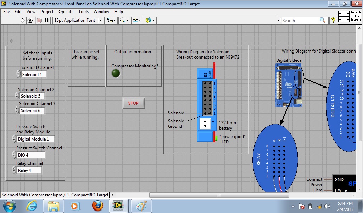The width and height of the screenshot is (363, 213).
Task: Click the "Output information" heading
Action: point(133,52)
